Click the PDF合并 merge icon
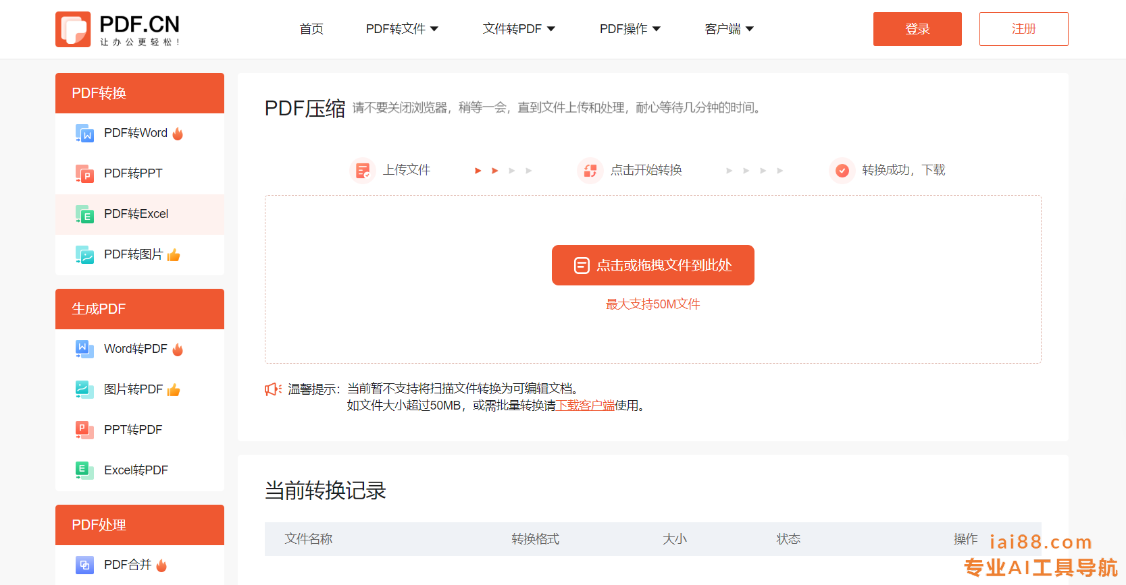The width and height of the screenshot is (1126, 585). [x=84, y=565]
